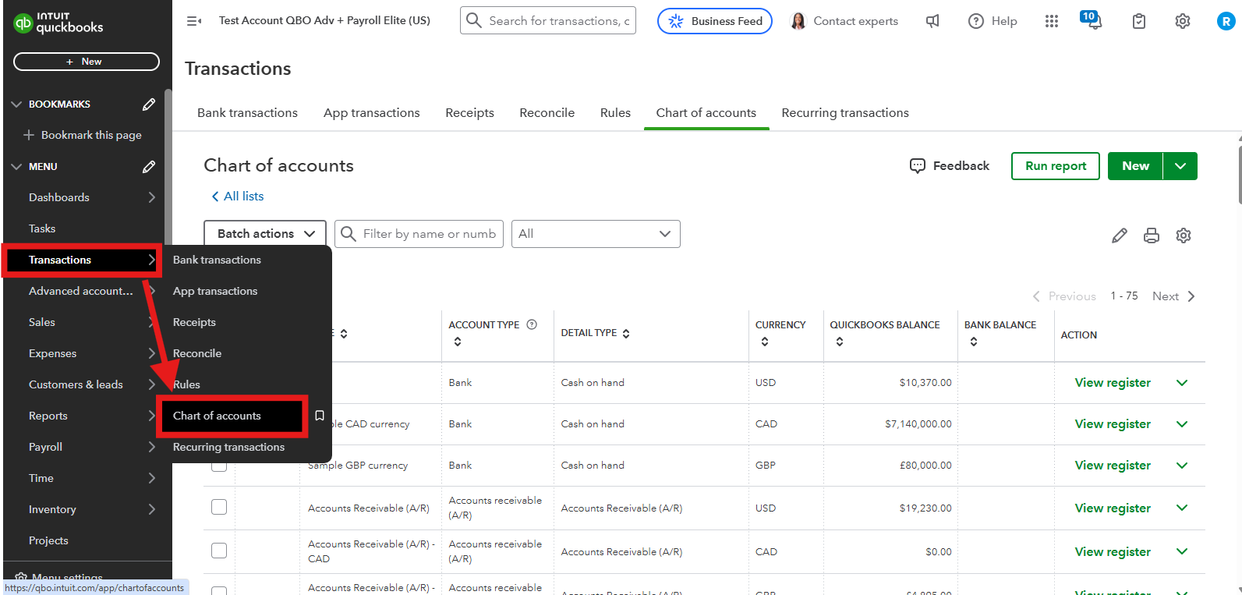Sort by Detail type column

[x=626, y=333]
